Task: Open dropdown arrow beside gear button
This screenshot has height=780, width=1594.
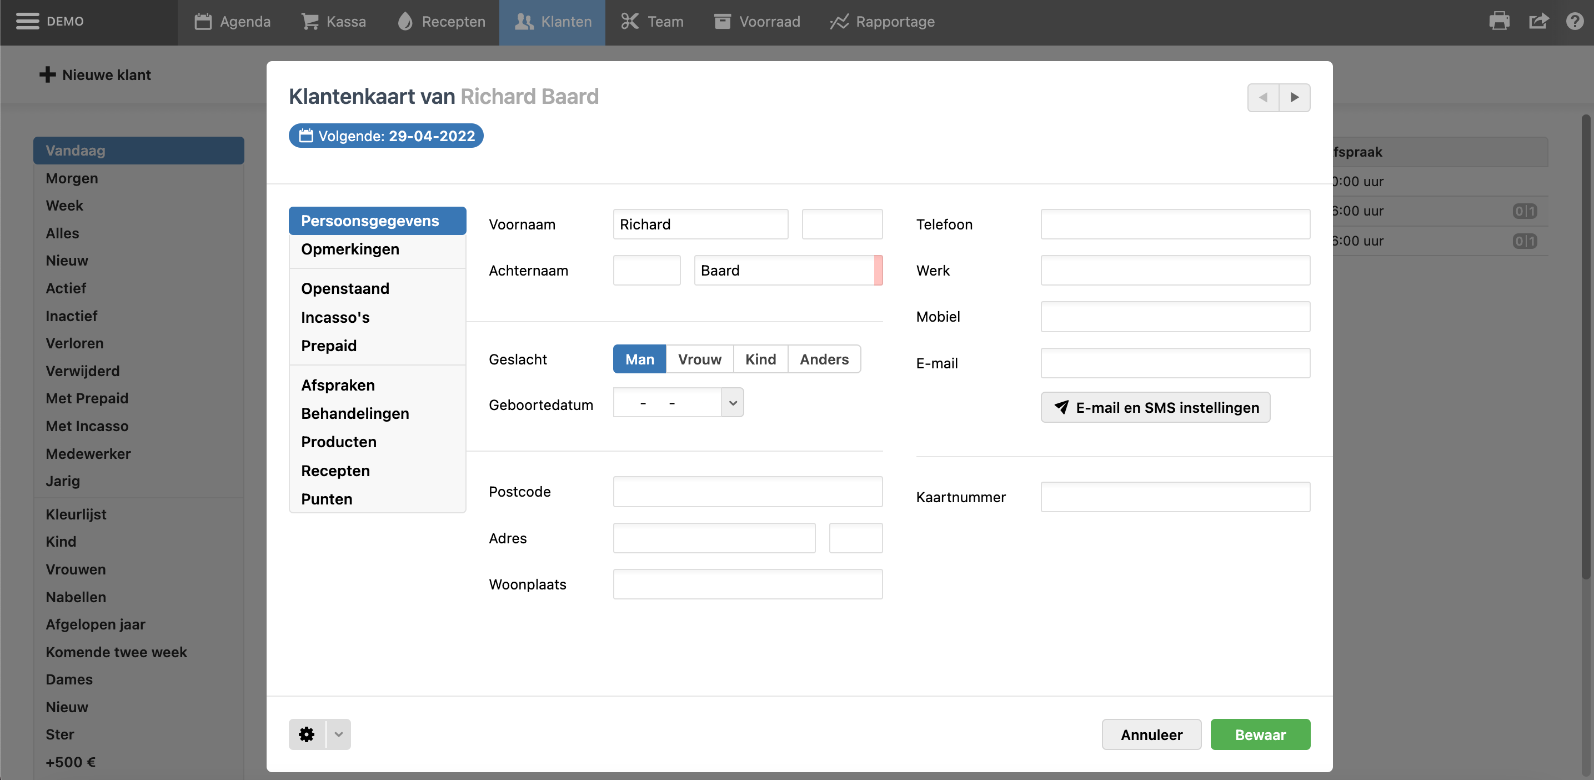Action: 338,734
